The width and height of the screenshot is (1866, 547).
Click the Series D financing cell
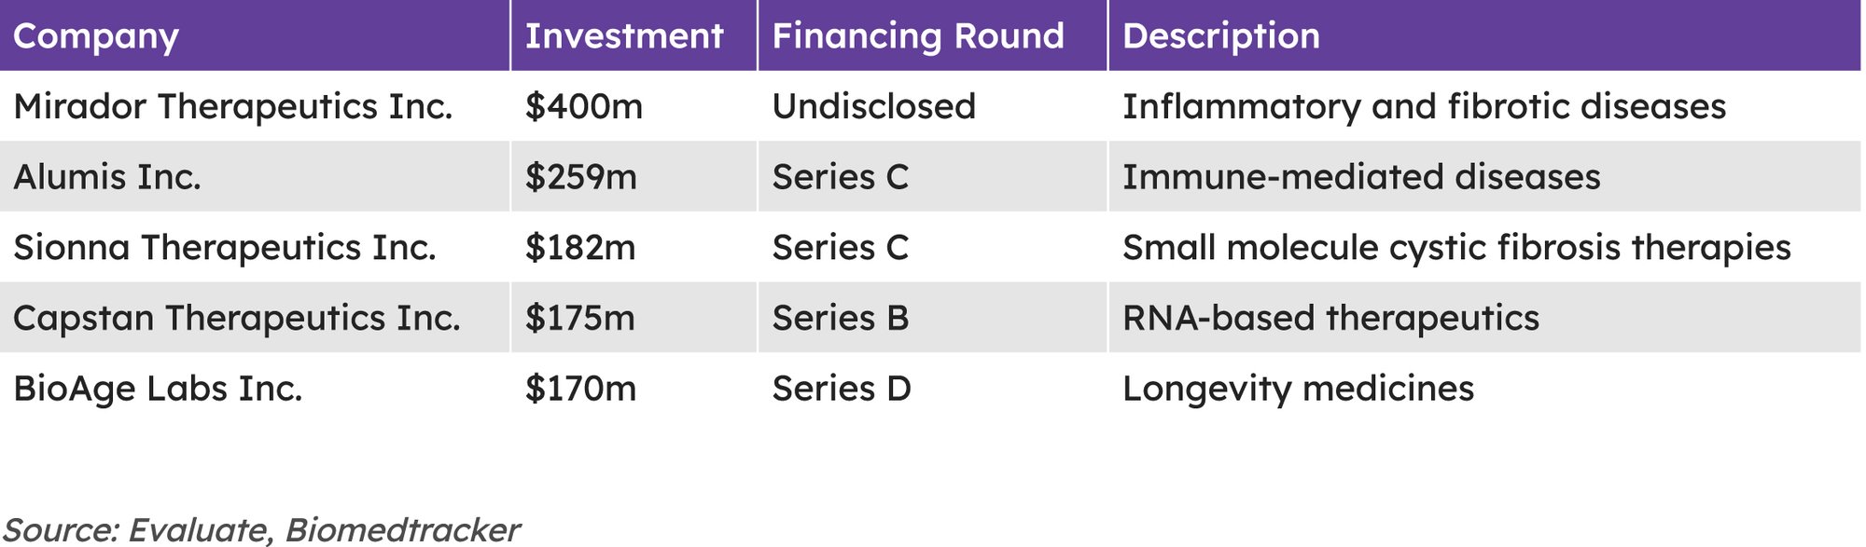[x=842, y=389]
